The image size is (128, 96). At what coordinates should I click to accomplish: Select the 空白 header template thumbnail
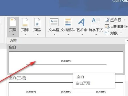click(x=66, y=62)
